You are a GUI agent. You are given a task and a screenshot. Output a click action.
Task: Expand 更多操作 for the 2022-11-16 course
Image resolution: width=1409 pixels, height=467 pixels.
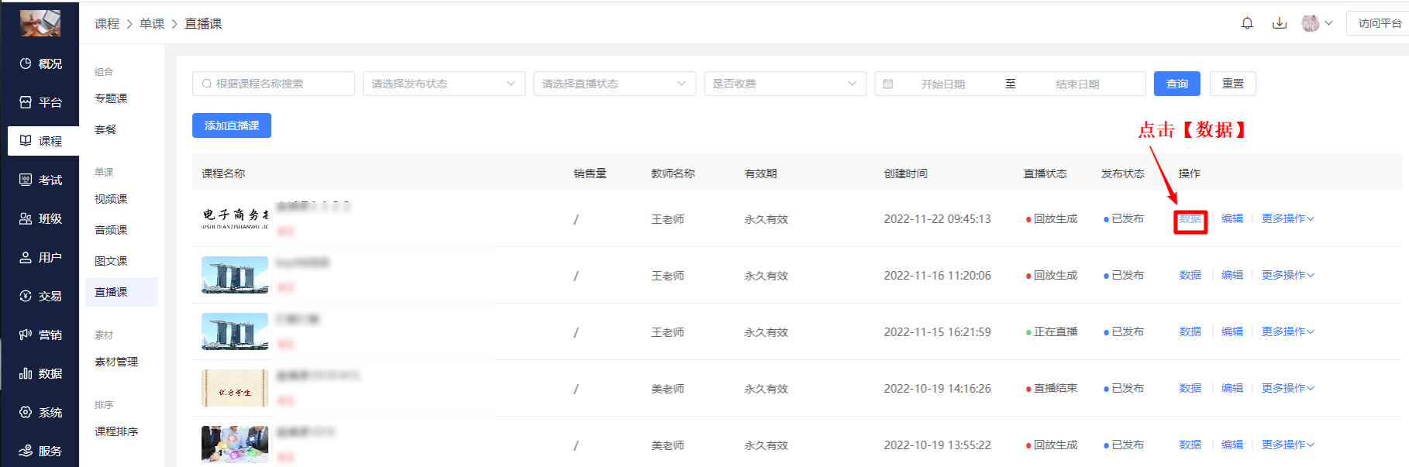click(1288, 275)
